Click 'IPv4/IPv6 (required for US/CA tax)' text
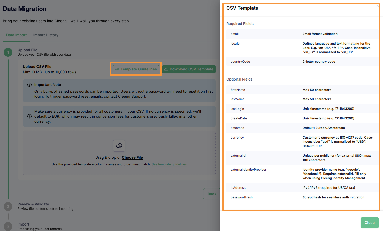Screen dimensions: 383x231 [329, 188]
